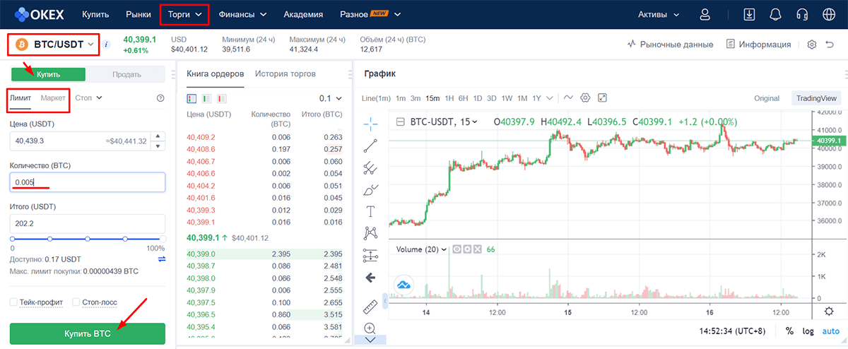Enable the Стоп-лосс checkbox

click(x=76, y=302)
